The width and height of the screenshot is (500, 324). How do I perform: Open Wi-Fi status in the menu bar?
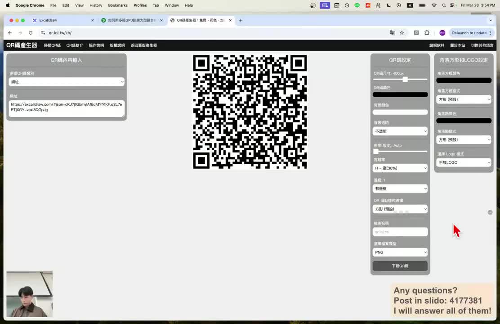[x=434, y=5]
